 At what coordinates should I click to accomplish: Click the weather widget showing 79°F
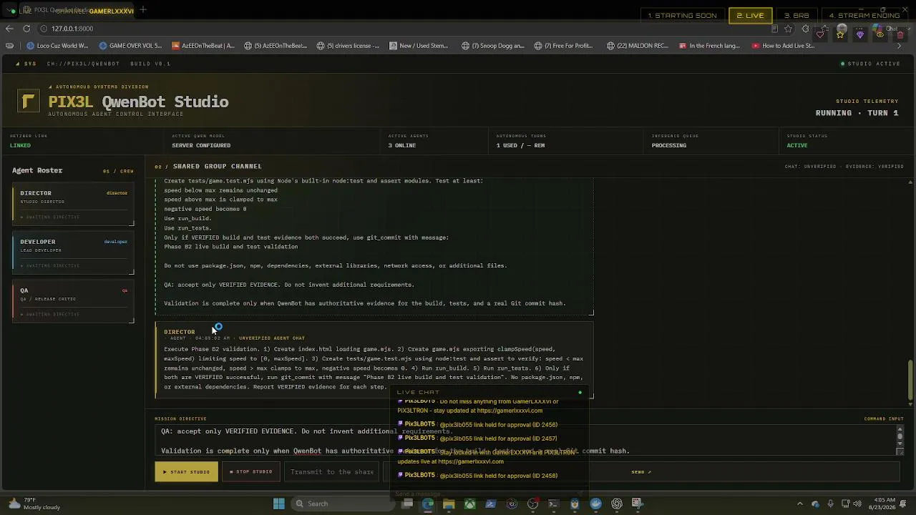tap(36, 504)
